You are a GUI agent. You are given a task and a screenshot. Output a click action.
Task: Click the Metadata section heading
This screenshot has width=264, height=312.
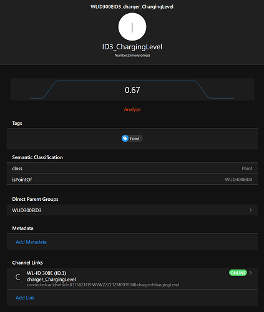click(22, 228)
